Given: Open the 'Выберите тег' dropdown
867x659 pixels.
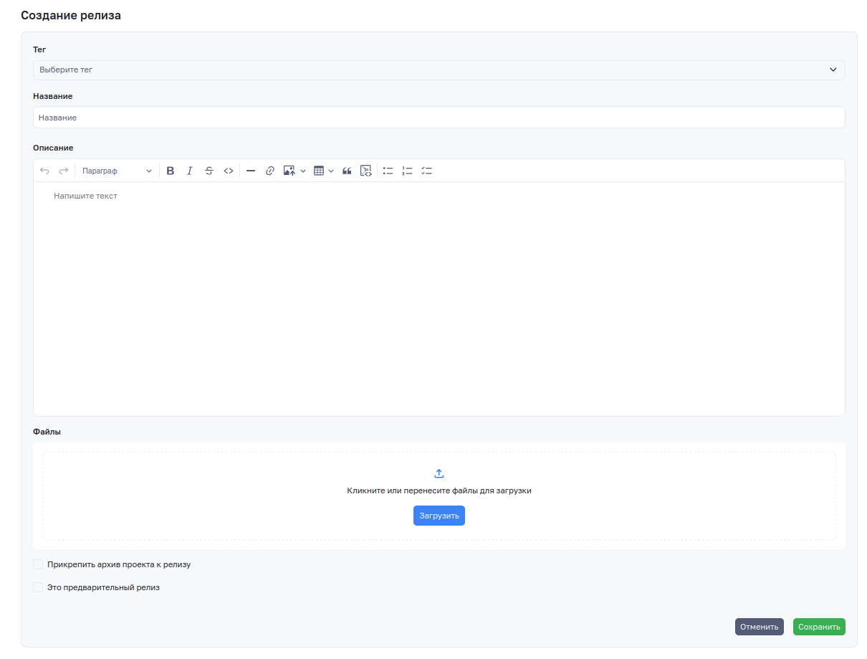Looking at the screenshot, I should tap(439, 70).
